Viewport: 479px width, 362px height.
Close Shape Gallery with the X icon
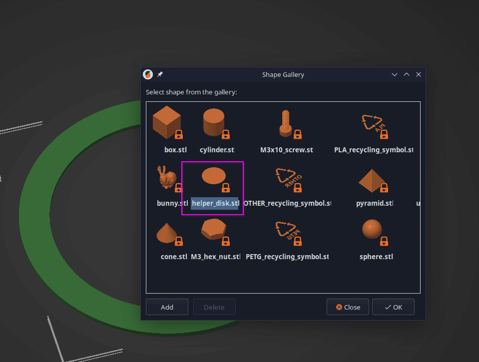(x=419, y=74)
